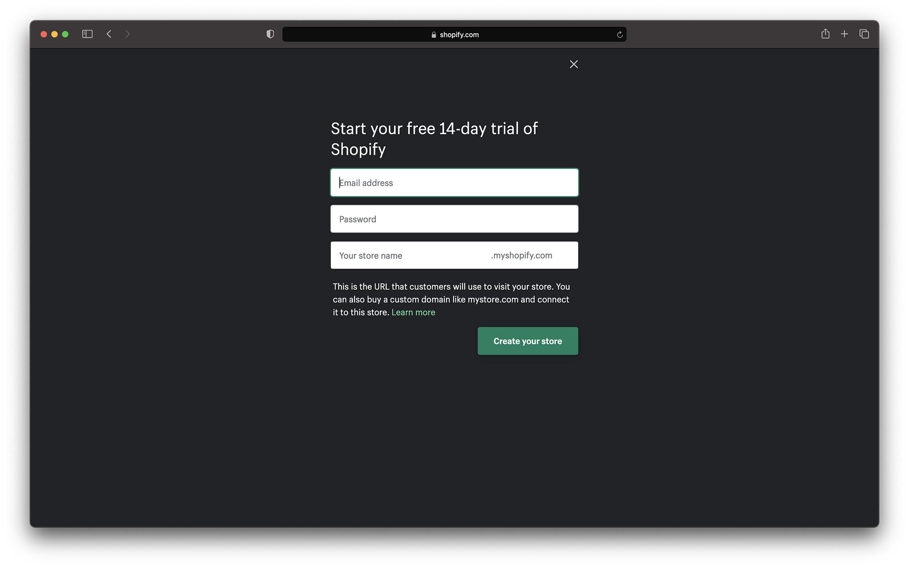This screenshot has width=909, height=567.
Task: Click the green zoom traffic light
Action: pyautogui.click(x=65, y=34)
